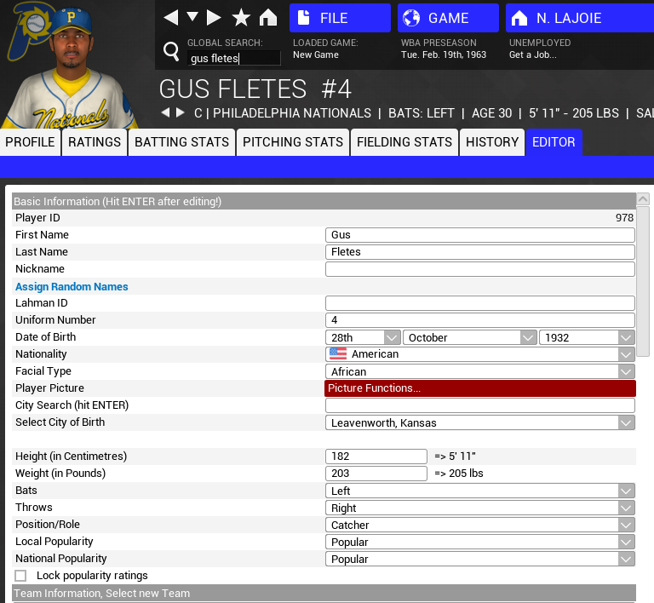Click the global search magnifier icon
The height and width of the screenshot is (603, 654).
(171, 53)
